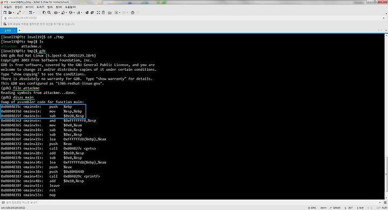This screenshot has width=388, height=210.
Task: Click the New Session toolbar icon
Action: (x=5, y=12)
